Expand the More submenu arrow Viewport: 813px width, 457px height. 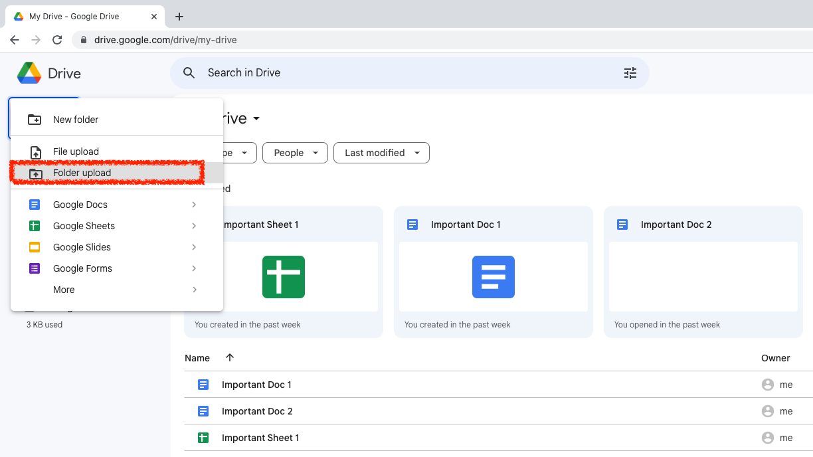(194, 290)
